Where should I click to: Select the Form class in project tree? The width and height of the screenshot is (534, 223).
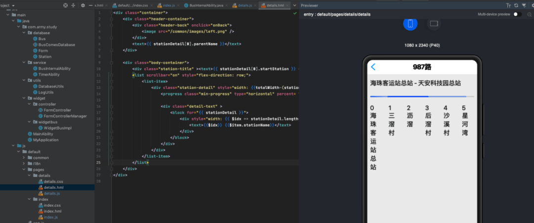43,51
